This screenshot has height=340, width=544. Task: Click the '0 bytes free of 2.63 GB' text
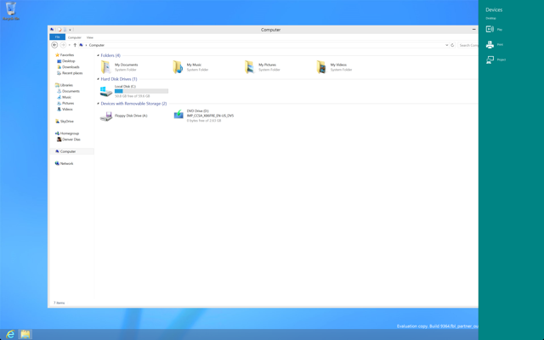coord(204,121)
